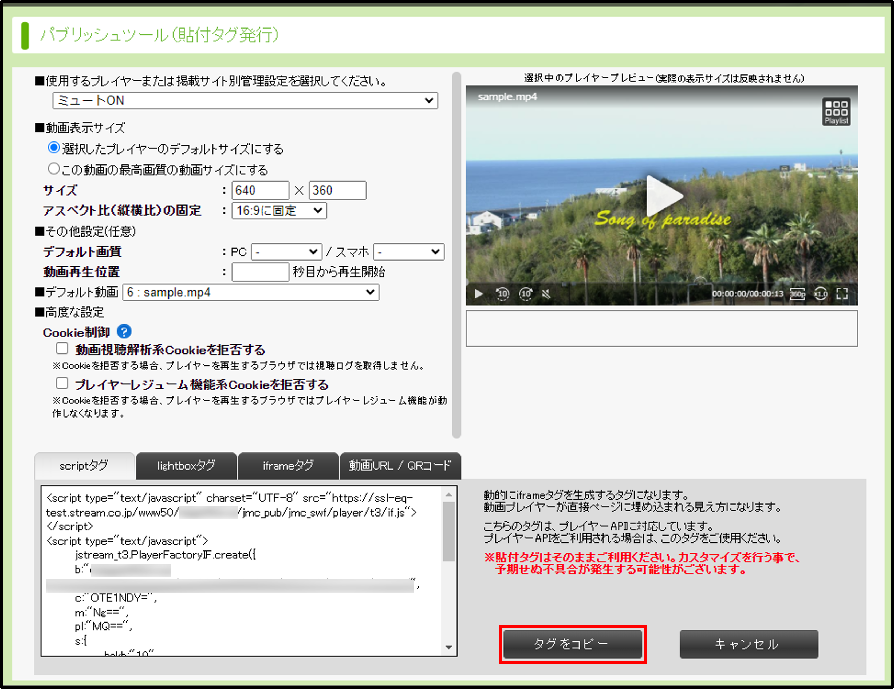Click the キャンセル button
Screen dimensions: 894x689
[749, 644]
